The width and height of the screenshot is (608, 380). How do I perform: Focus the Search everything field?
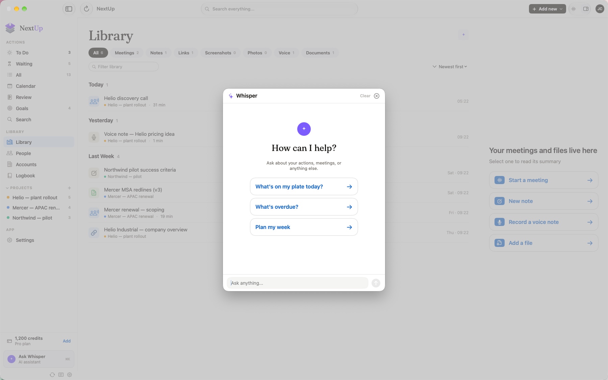pos(279,9)
